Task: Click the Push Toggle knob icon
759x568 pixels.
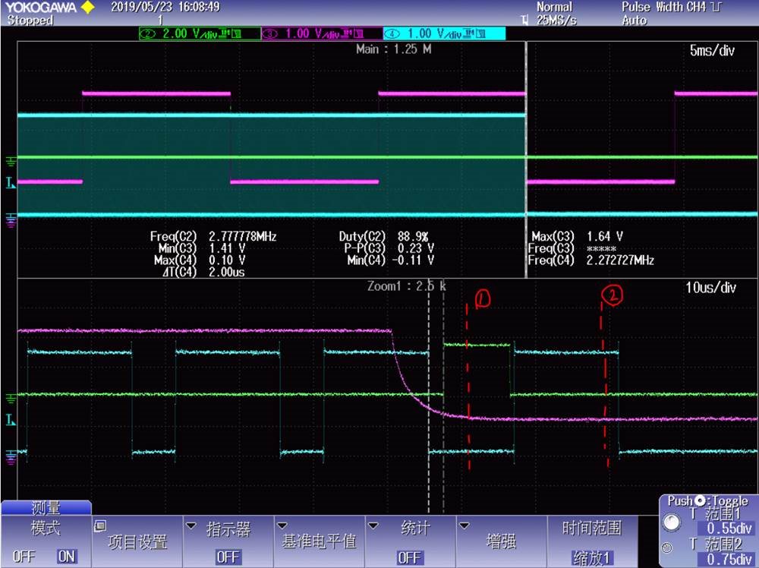Action: [700, 500]
